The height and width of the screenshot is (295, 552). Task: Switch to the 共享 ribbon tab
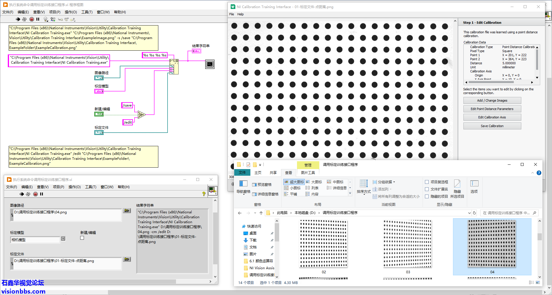pos(273,173)
